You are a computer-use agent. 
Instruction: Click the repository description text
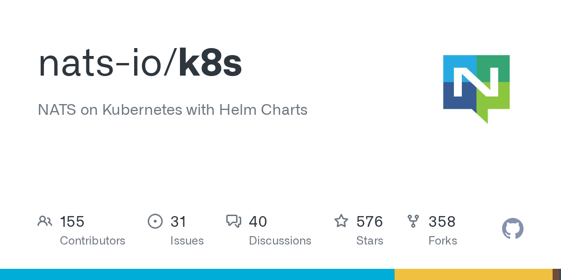173,110
